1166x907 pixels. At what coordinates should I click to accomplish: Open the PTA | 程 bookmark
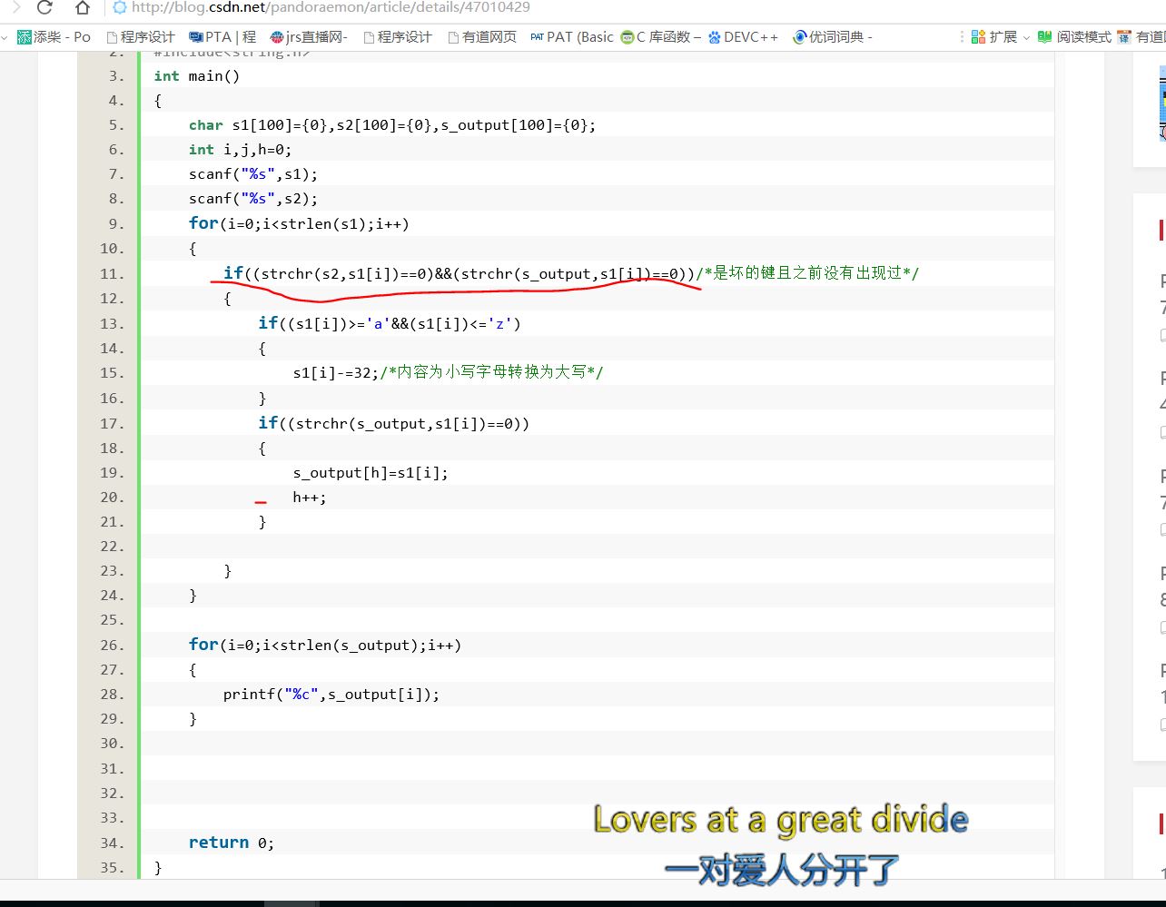pyautogui.click(x=222, y=37)
